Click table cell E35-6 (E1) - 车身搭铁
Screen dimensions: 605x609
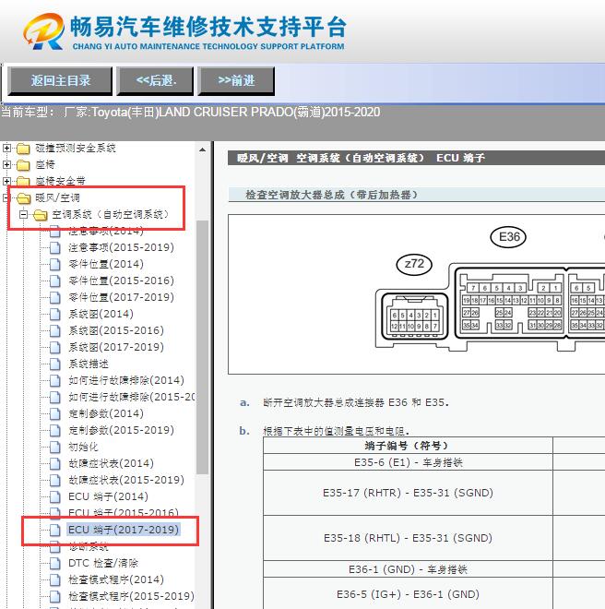coord(408,462)
